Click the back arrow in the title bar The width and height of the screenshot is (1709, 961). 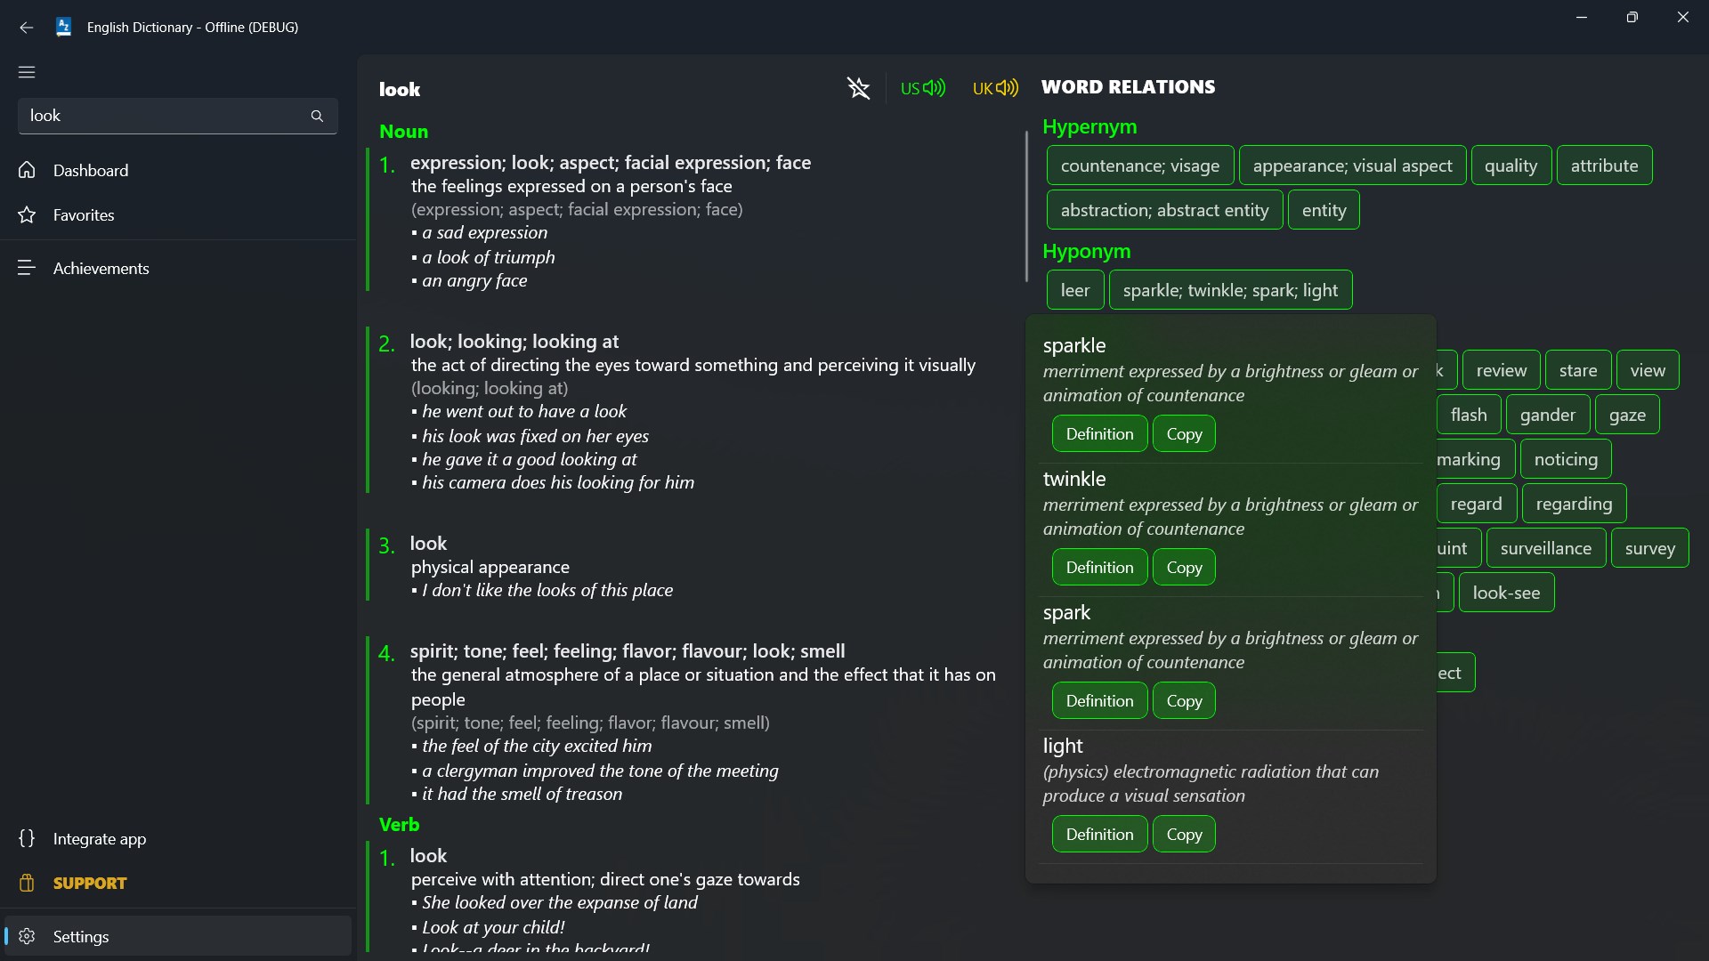[27, 28]
